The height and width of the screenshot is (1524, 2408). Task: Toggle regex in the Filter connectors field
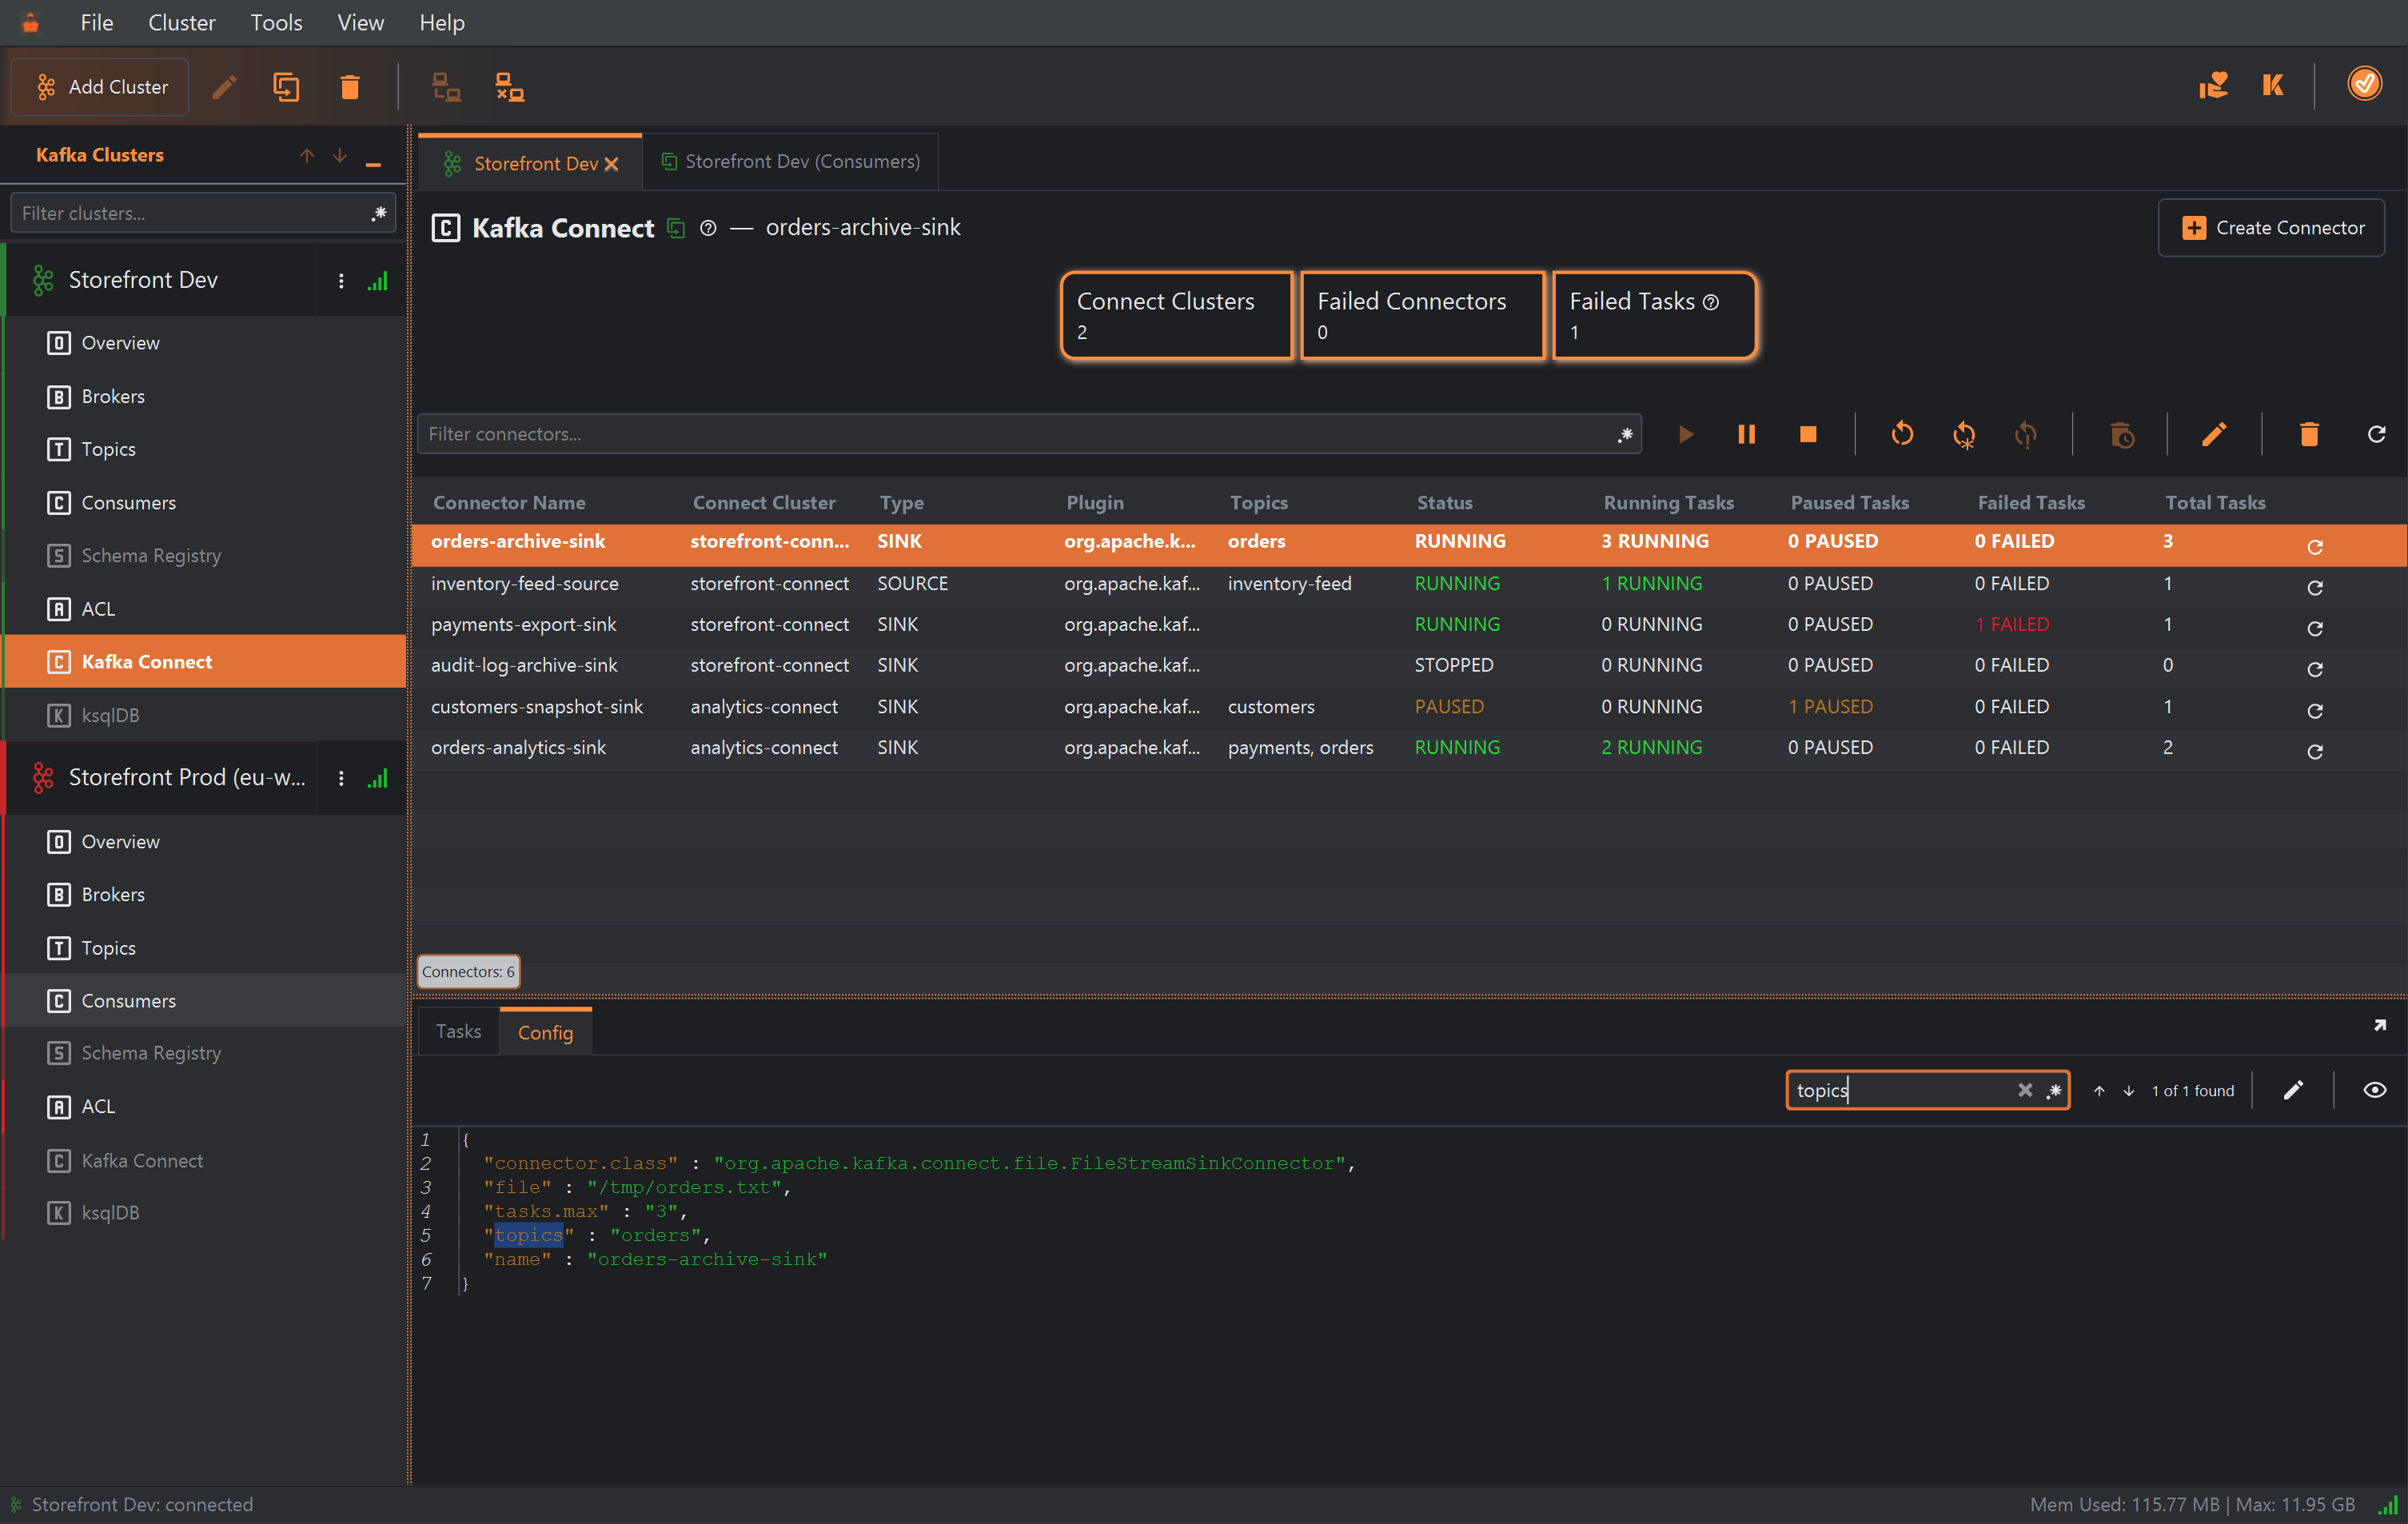point(1625,434)
